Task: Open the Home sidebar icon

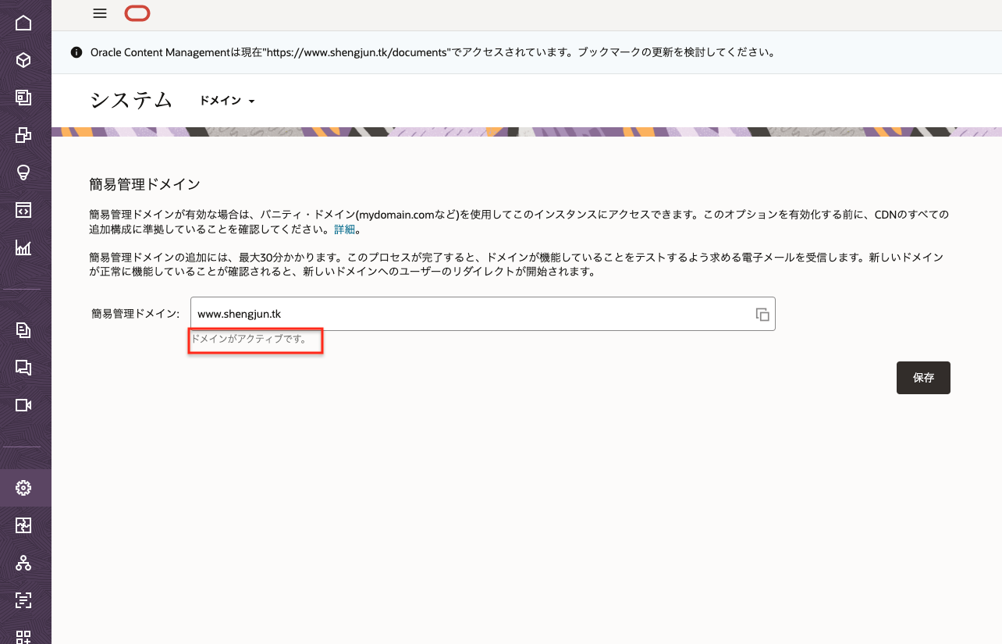Action: click(x=25, y=23)
